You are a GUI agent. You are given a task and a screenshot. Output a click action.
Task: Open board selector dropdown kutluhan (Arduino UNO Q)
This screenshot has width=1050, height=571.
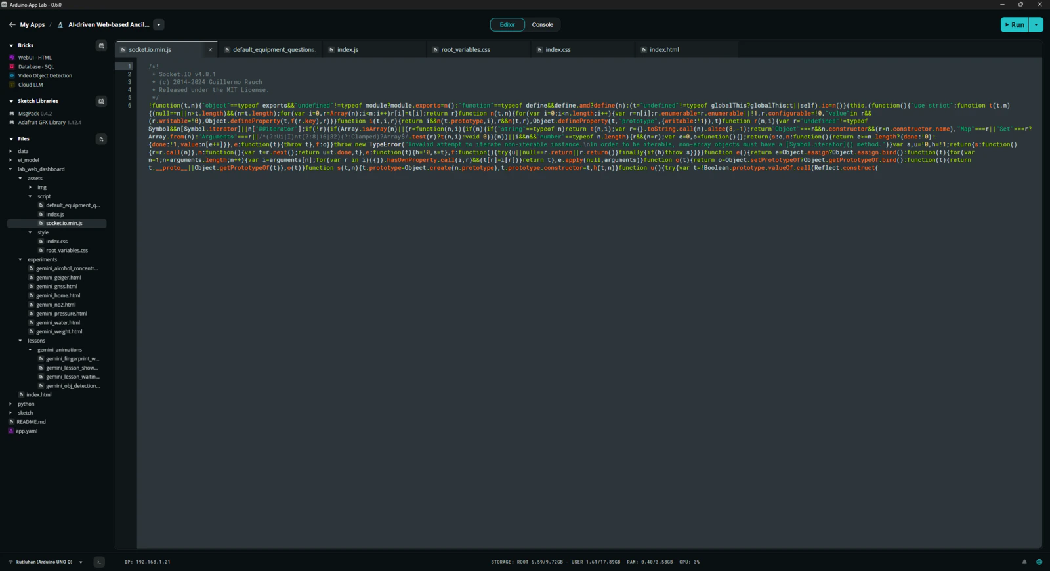point(46,562)
